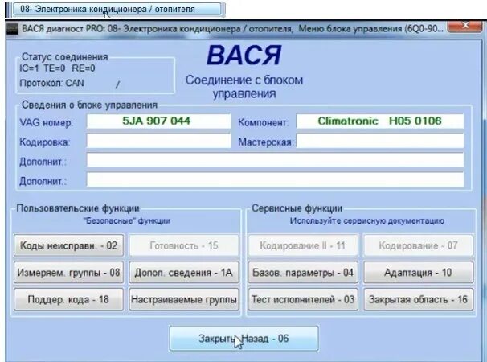Click the first Дополнит. field
The image size is (487, 362).
coord(275,160)
